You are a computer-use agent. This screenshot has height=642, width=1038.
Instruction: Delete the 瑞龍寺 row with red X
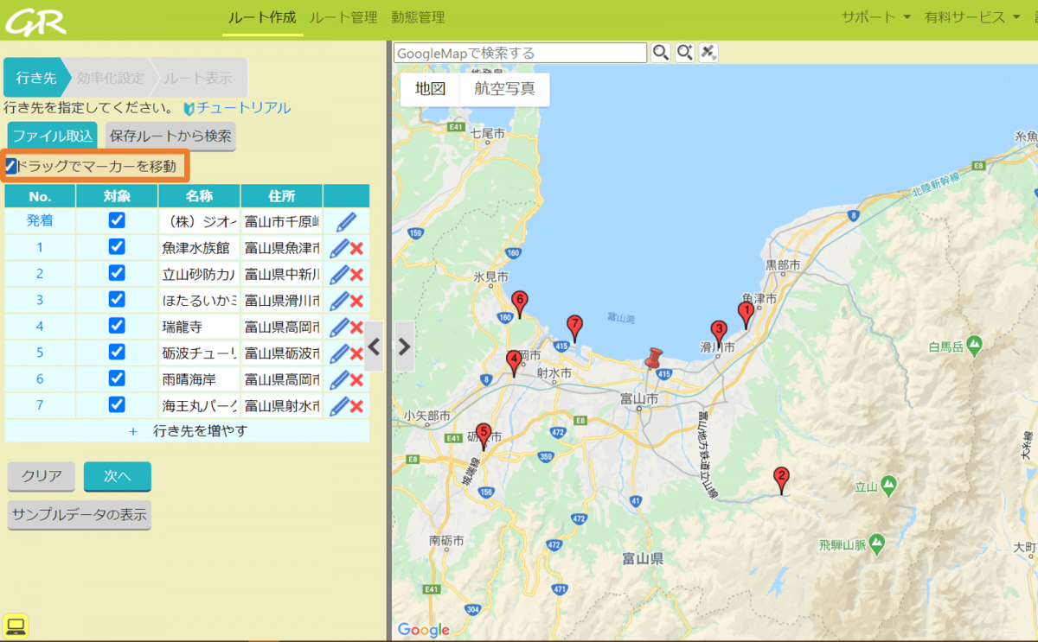356,327
